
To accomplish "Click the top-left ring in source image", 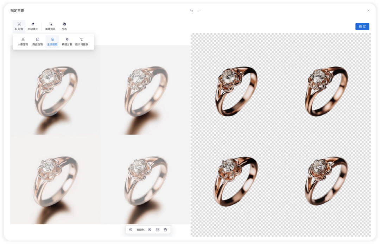I will 56,90.
